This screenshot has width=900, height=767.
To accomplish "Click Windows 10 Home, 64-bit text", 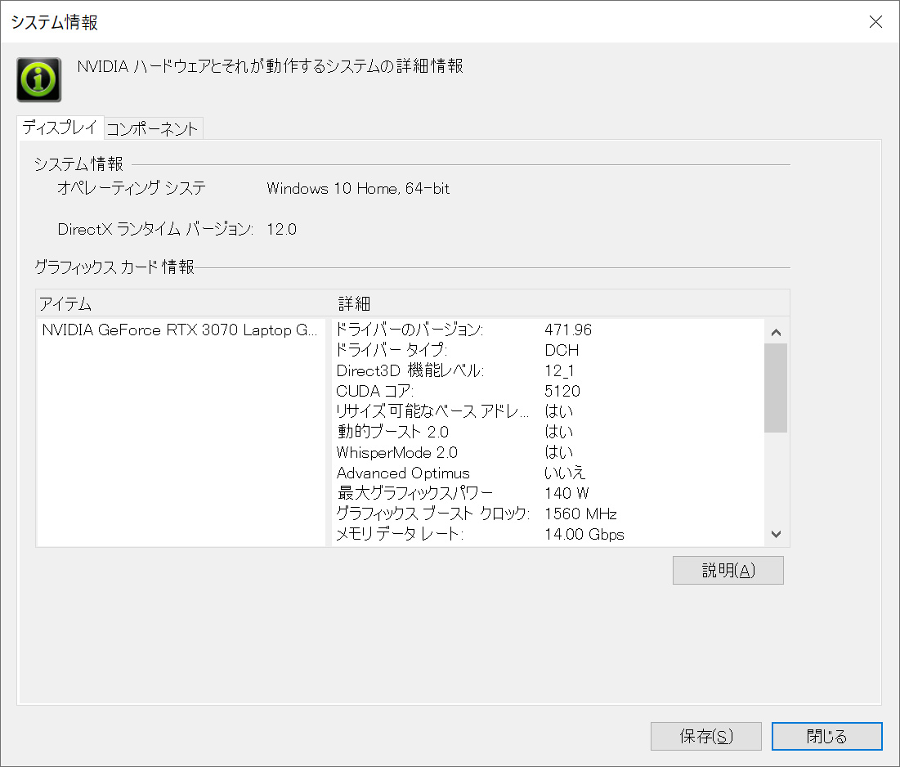I will [x=357, y=188].
